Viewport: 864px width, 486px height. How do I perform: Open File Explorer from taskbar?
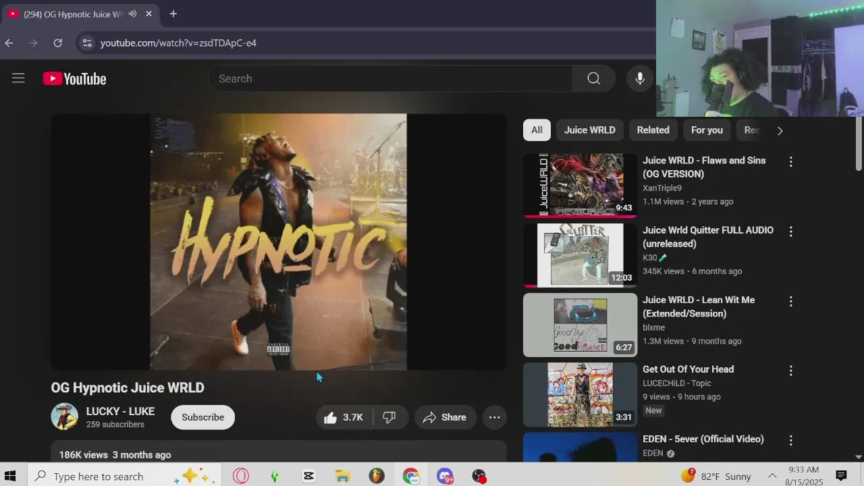click(x=342, y=476)
